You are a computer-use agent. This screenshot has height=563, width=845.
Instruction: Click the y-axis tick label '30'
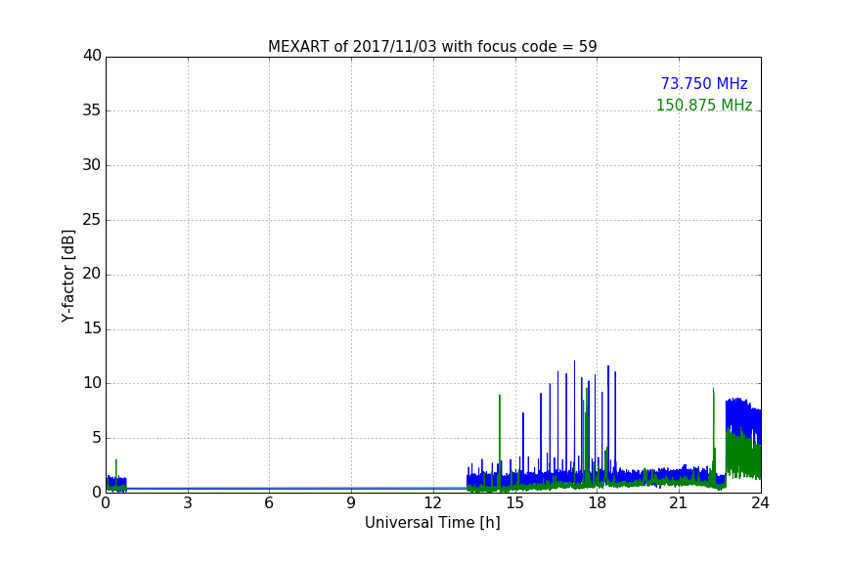[92, 165]
